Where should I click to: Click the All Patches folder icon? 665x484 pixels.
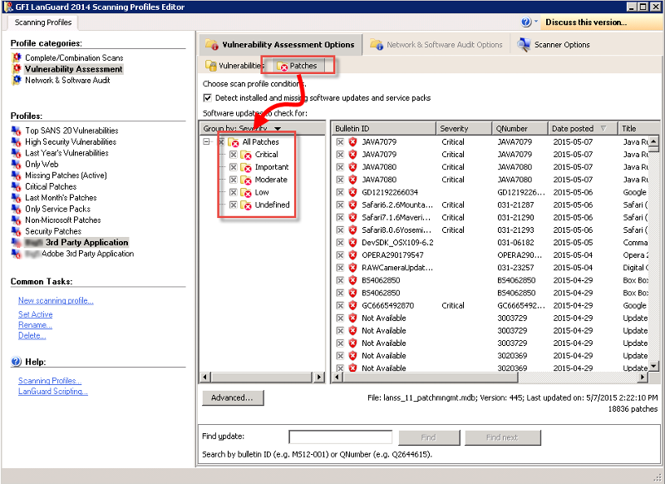tap(234, 142)
